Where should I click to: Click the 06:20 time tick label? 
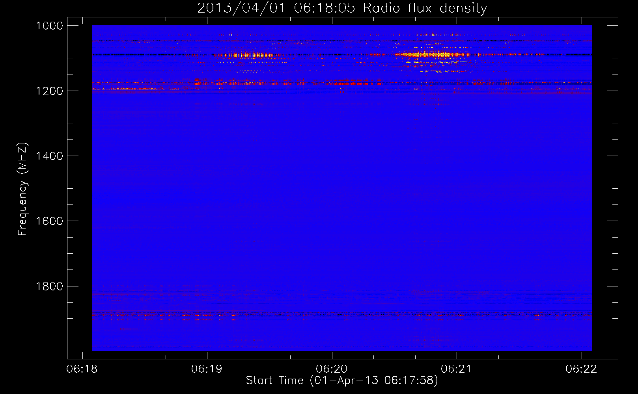[x=332, y=369]
